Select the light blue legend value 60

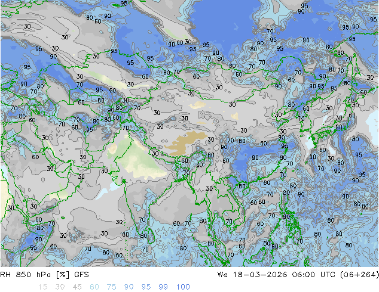click(94, 287)
